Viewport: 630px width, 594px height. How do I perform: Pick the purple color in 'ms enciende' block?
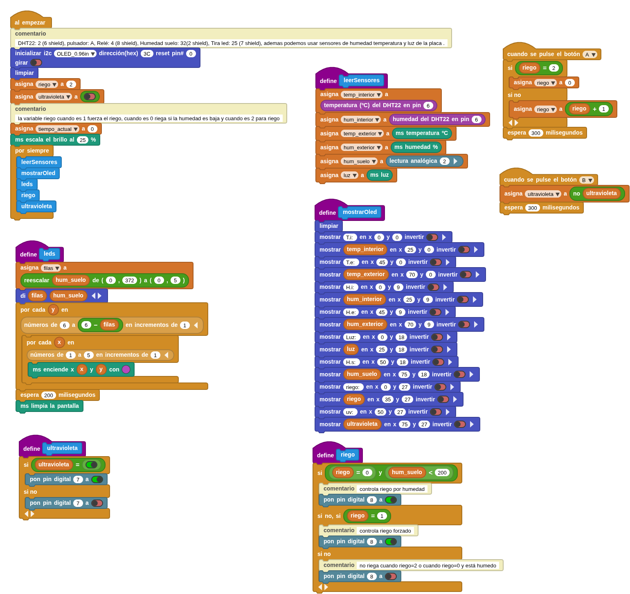[126, 369]
